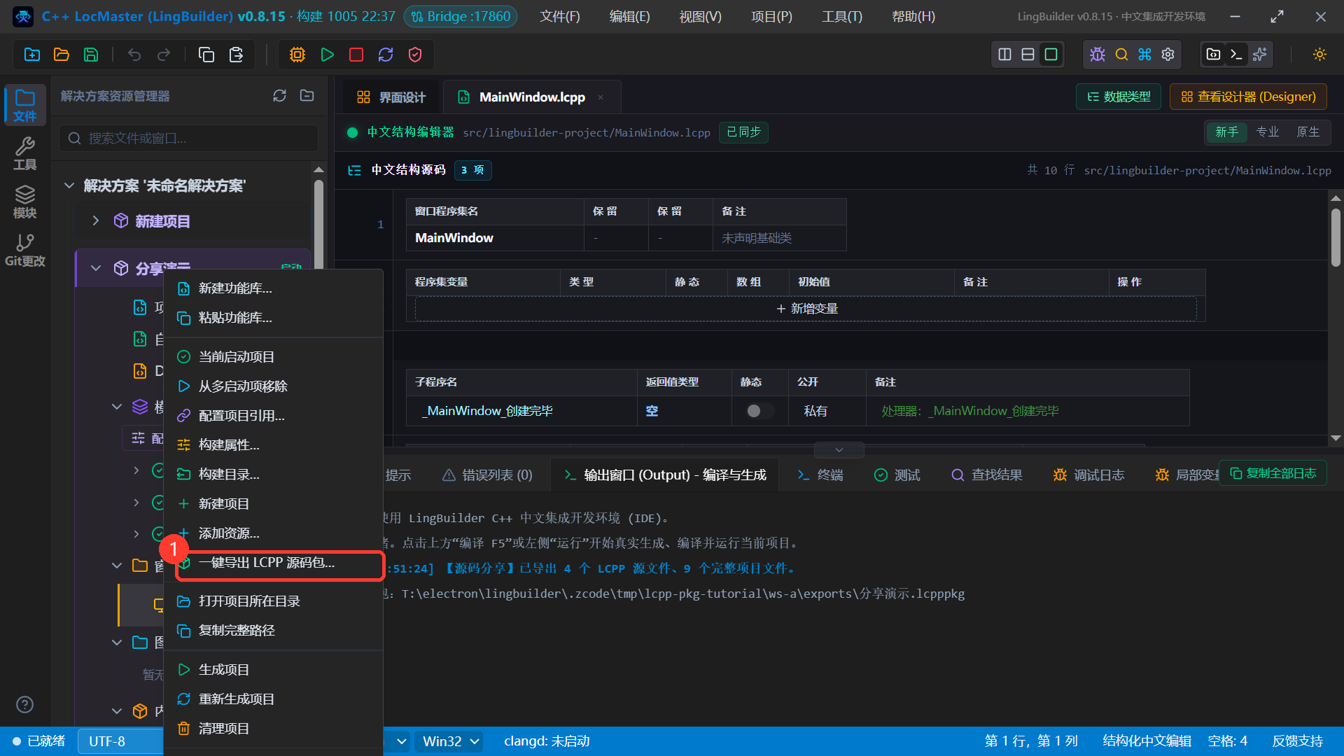1344x756 pixels.
Task: Click the 数据类型 button
Action: pyautogui.click(x=1119, y=97)
